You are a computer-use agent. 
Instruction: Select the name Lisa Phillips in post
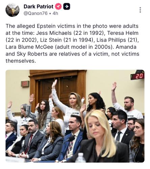[111, 40]
